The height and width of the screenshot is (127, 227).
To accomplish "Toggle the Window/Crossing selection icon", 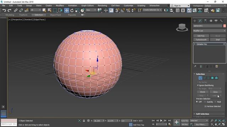I will tap(60, 10).
